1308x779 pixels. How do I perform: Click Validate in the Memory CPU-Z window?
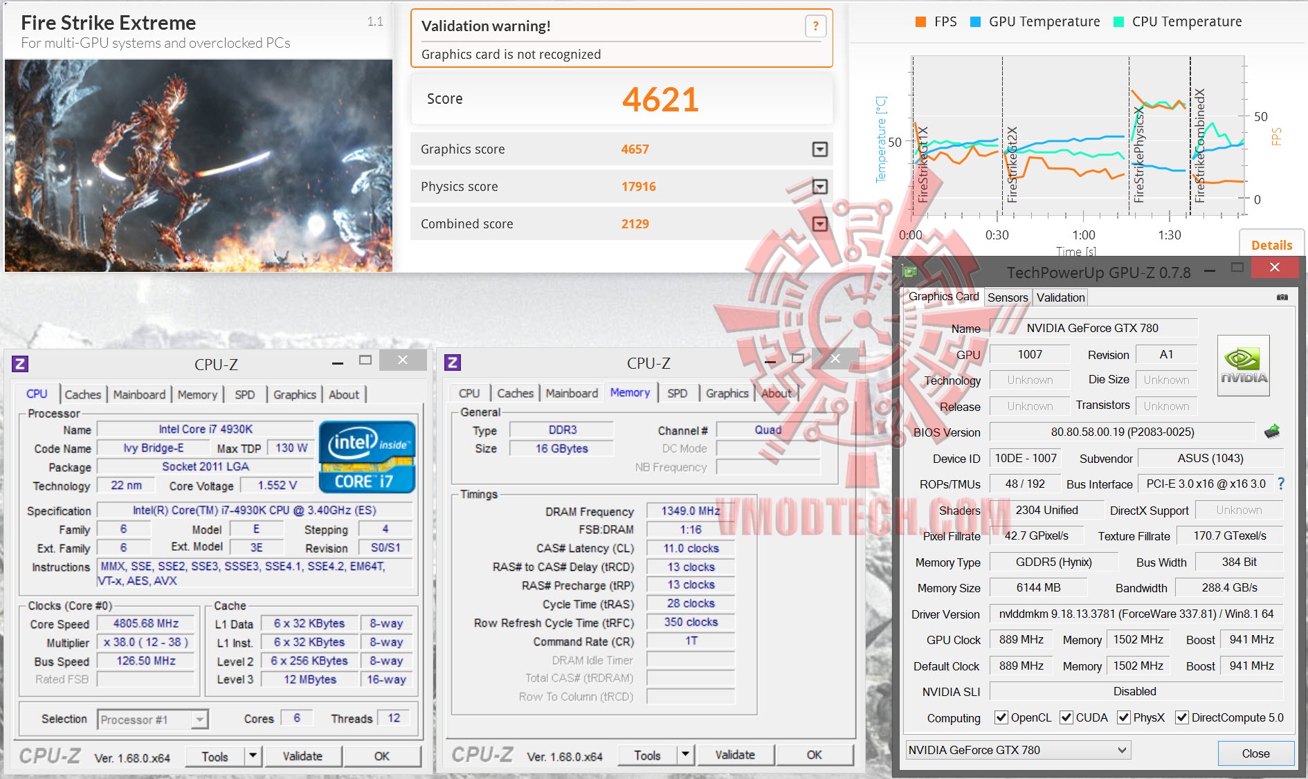pyautogui.click(x=735, y=755)
